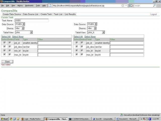
Task: Switch to Java EE - comparezilla taskbar item
Action: [x=103, y=119]
